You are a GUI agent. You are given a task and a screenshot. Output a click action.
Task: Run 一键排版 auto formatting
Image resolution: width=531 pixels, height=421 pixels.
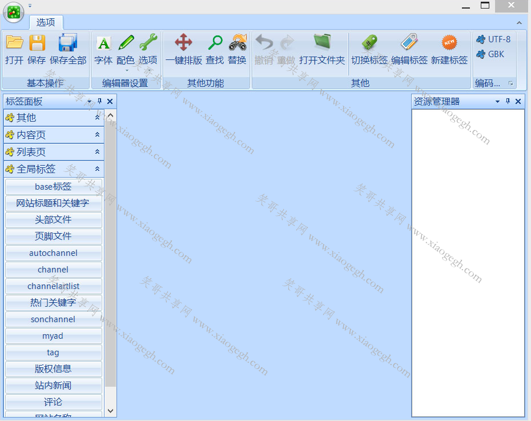pos(183,50)
